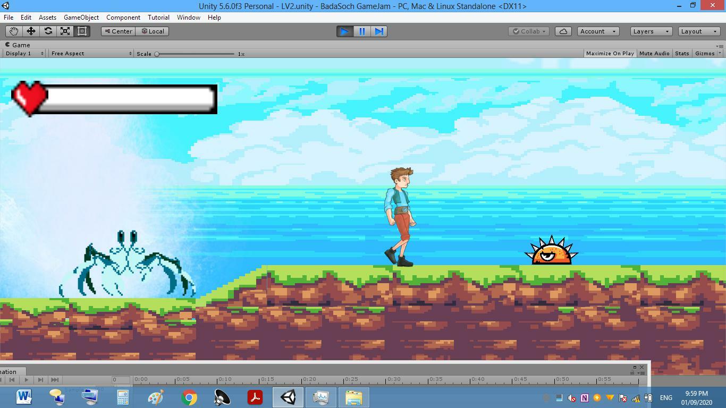Open the Component menu
The width and height of the screenshot is (726, 408).
click(123, 18)
